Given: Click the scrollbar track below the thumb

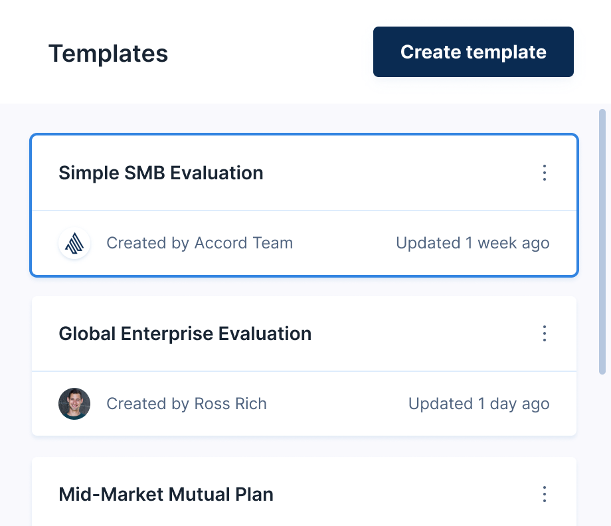Looking at the screenshot, I should pos(602,452).
